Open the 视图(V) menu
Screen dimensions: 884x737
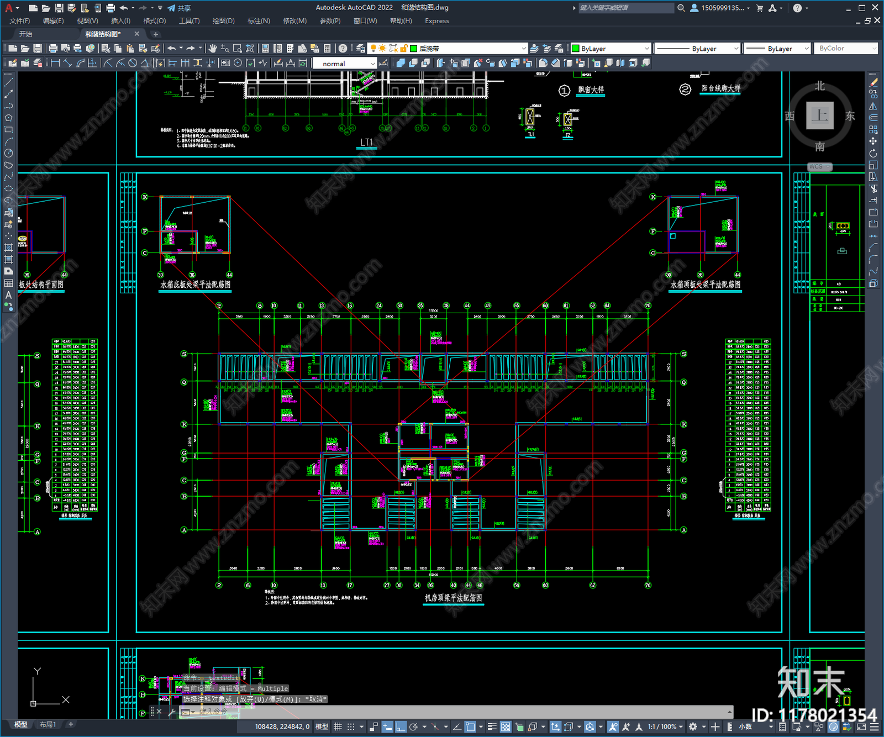[x=87, y=21]
